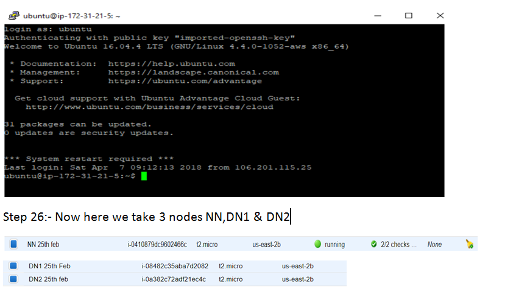The width and height of the screenshot is (516, 297).
Task: Click the 'Welcome to Ubuntu 16.04.4 LTS' line
Action: [x=177, y=46]
